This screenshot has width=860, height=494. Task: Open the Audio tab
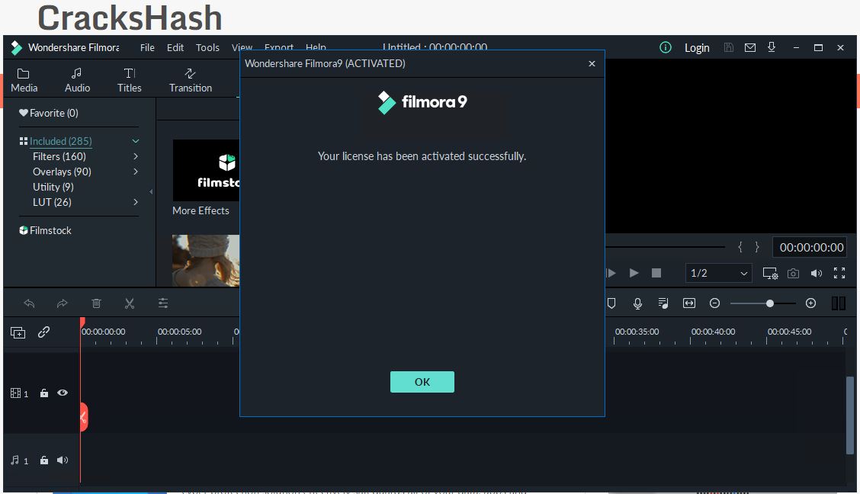coord(77,80)
